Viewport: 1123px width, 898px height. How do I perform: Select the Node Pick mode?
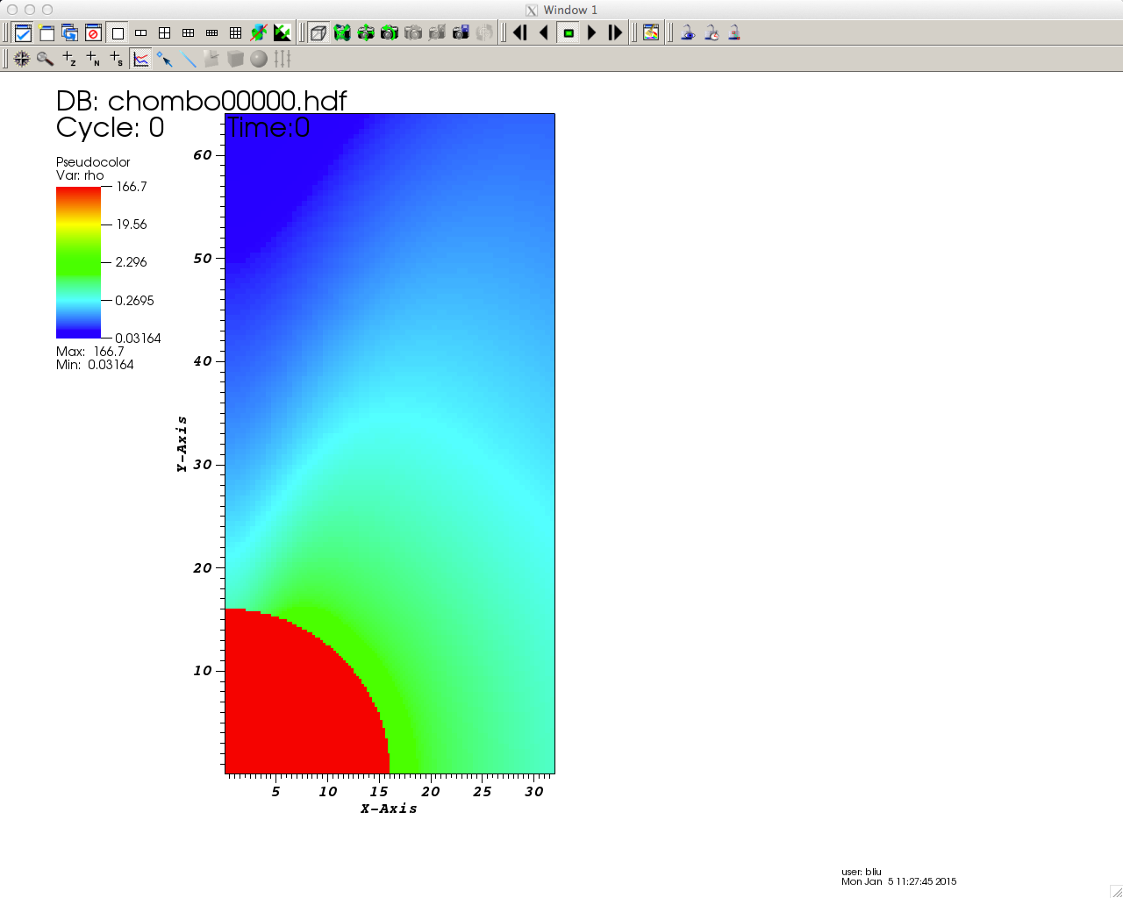(x=93, y=59)
